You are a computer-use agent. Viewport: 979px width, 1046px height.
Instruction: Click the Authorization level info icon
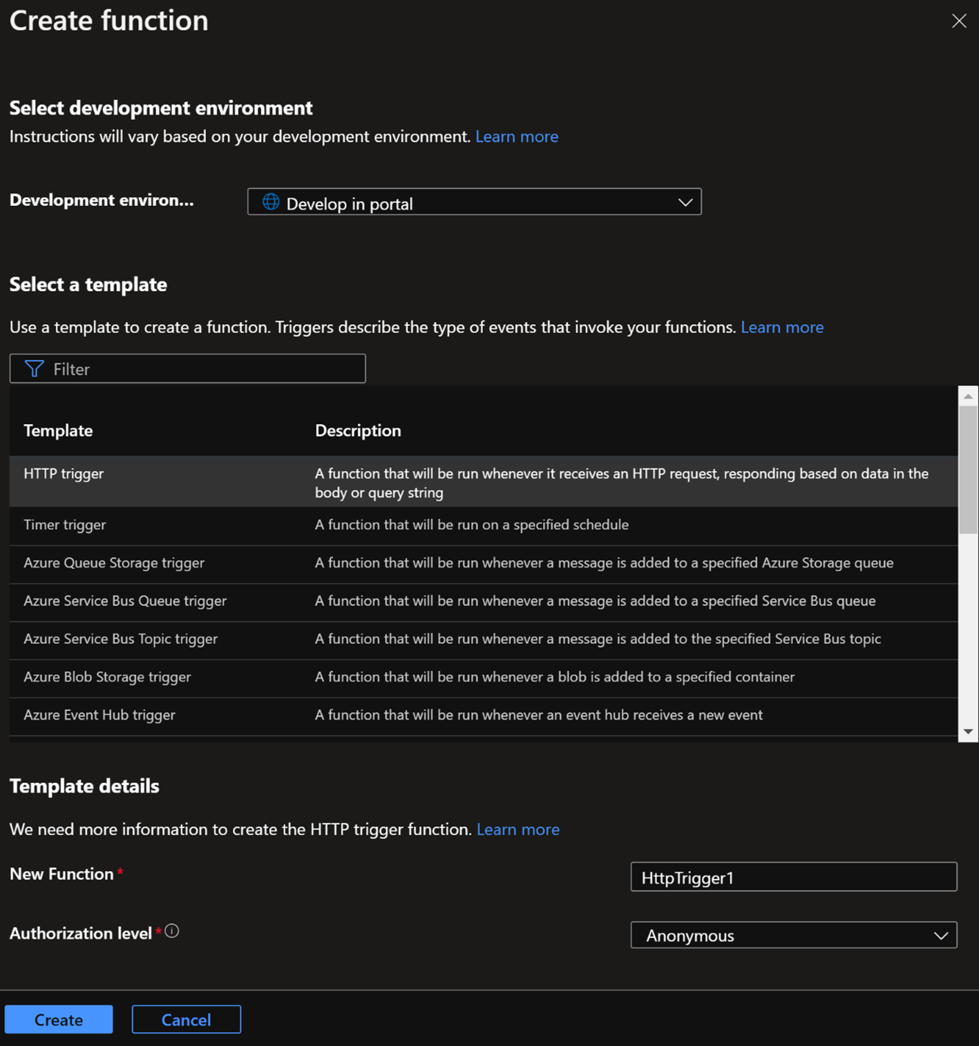[x=172, y=931]
